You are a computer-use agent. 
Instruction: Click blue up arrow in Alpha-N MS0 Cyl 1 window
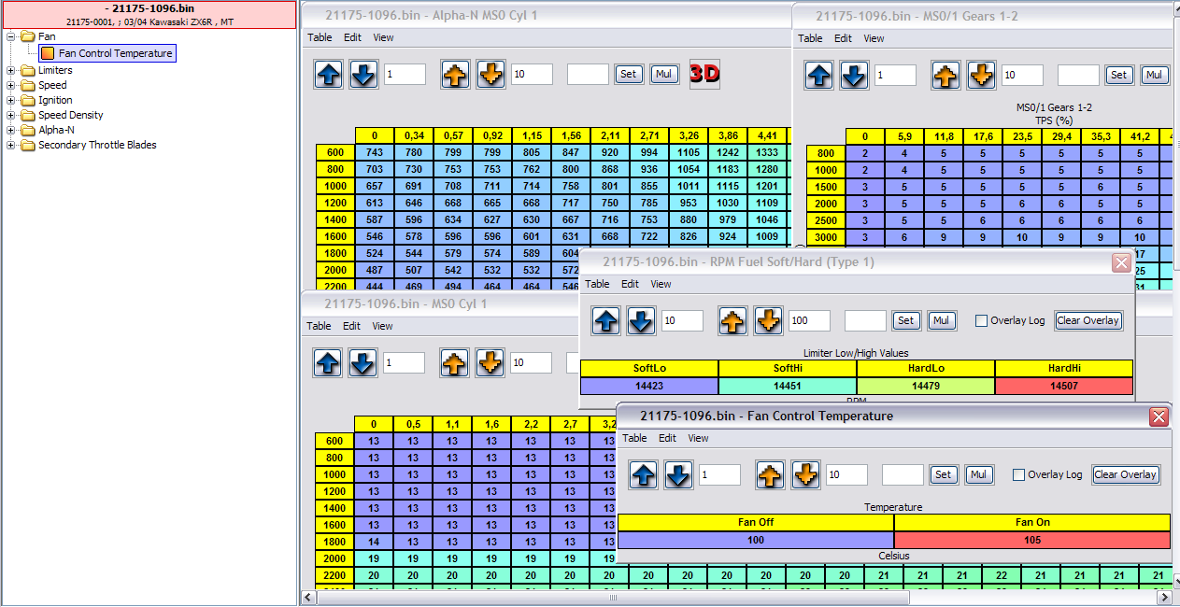[328, 75]
